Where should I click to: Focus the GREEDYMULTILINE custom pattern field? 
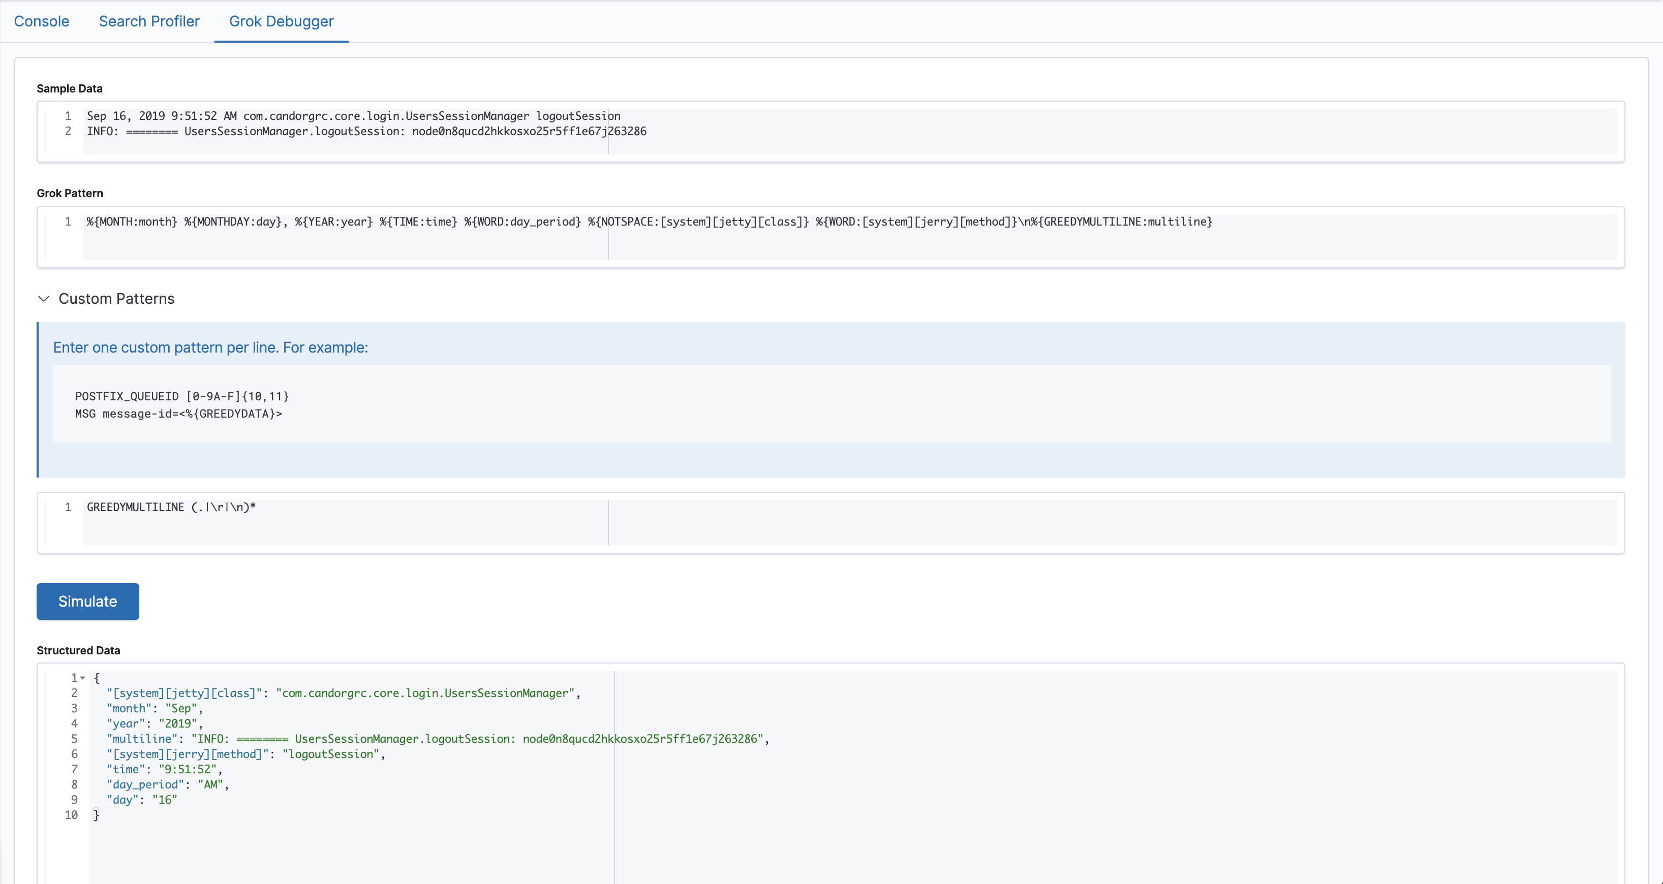[x=171, y=507]
